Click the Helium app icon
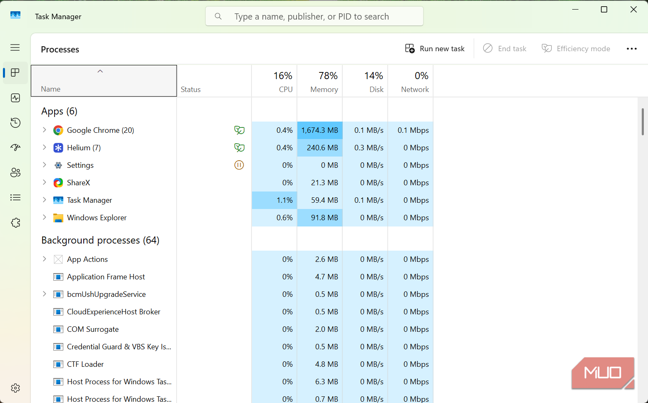The height and width of the screenshot is (403, 648). click(x=58, y=148)
